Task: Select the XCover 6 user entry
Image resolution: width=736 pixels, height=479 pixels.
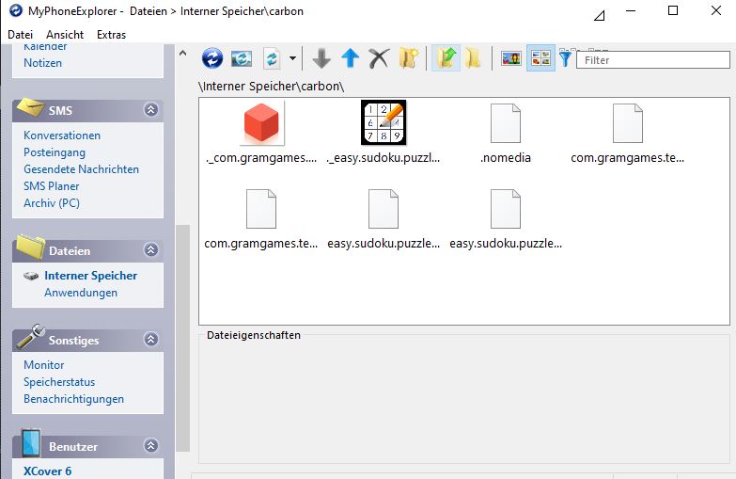Action: 47,471
